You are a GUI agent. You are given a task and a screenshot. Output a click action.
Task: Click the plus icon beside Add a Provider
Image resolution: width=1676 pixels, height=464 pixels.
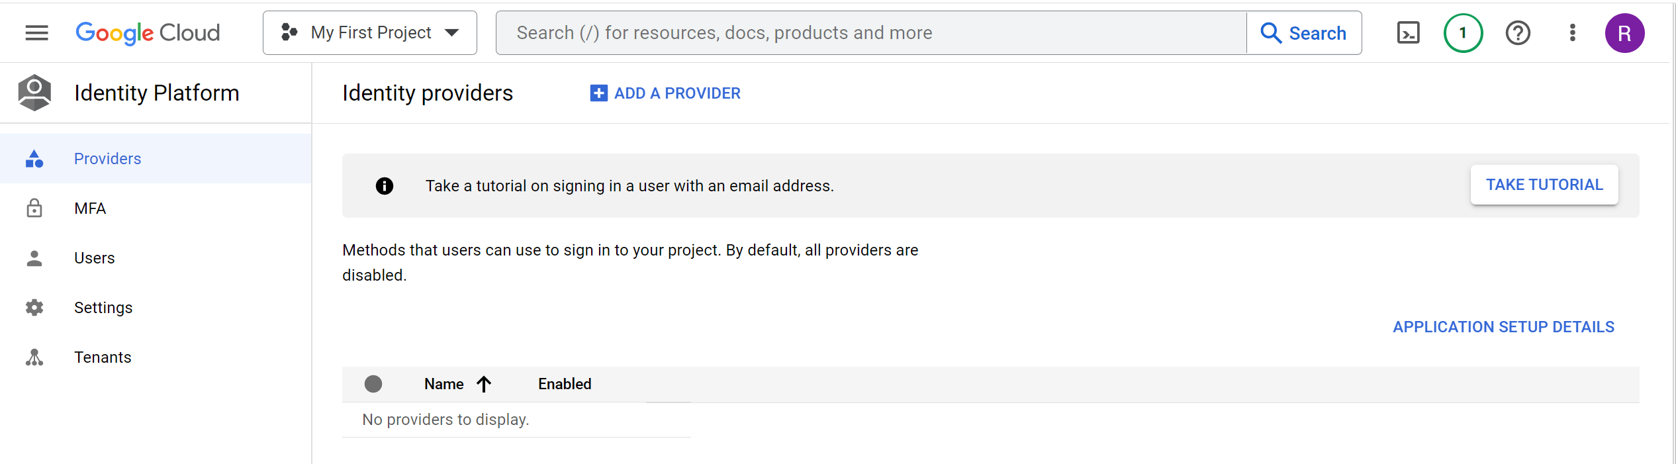coord(598,93)
